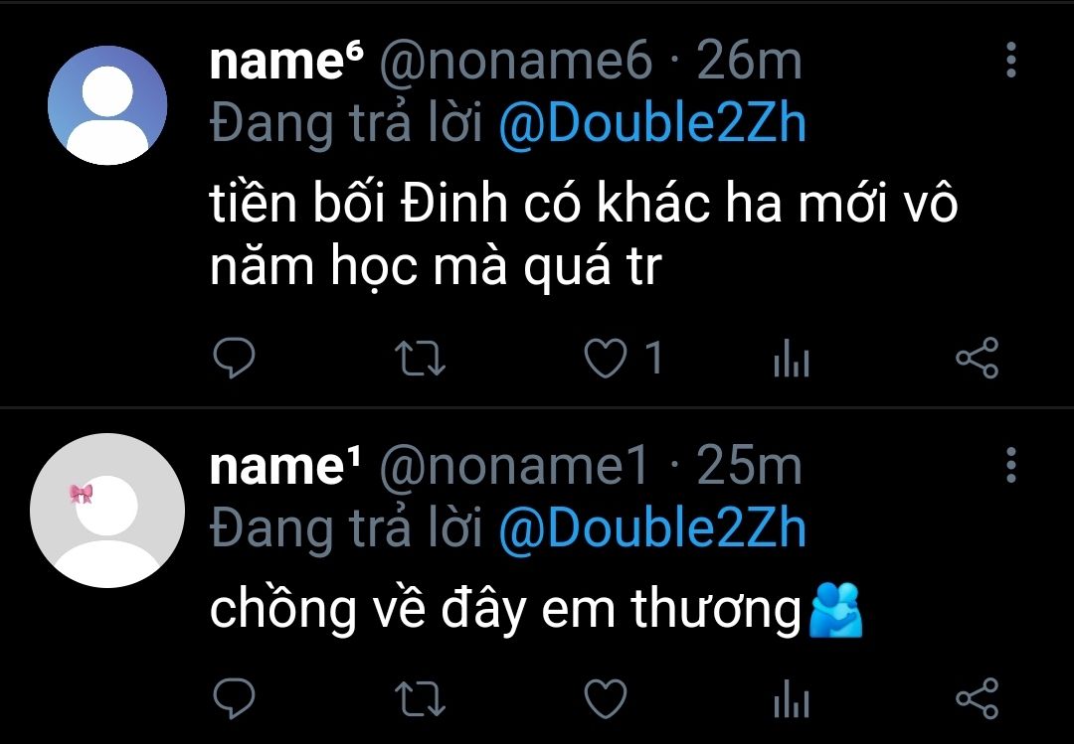Open the name⁶ display name

[x=287, y=61]
